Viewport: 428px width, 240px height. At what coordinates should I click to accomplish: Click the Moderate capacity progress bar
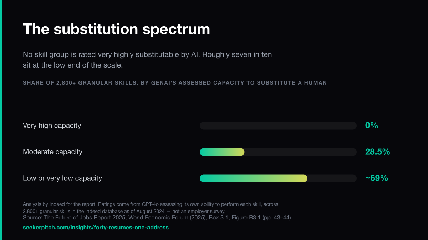coord(278,152)
